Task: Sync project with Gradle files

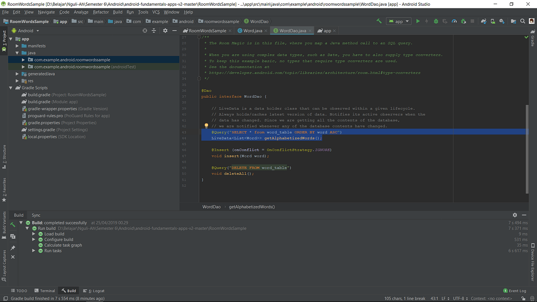Action: click(x=483, y=21)
